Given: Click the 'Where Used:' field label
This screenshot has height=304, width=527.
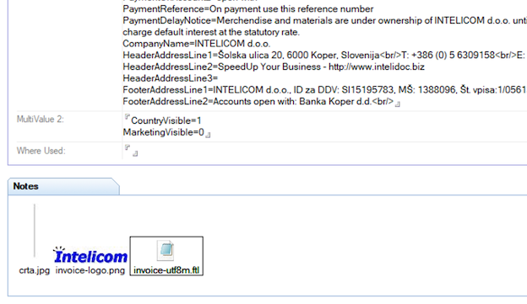Looking at the screenshot, I should click(x=41, y=151).
